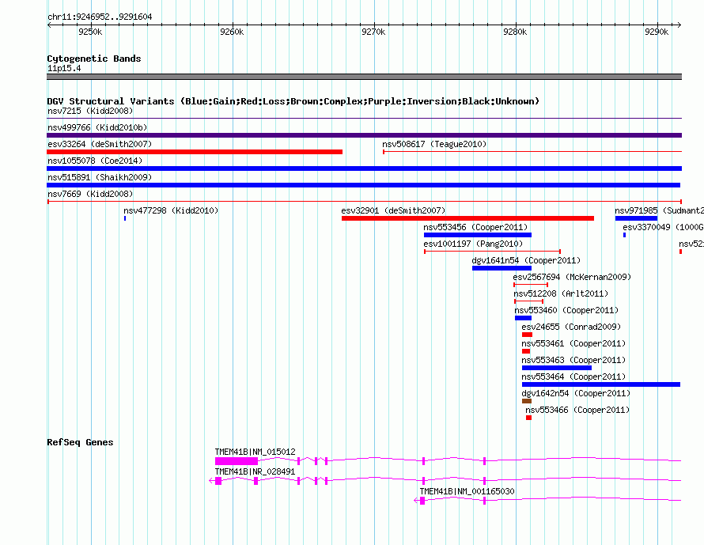Open transcript TMEM41B|NR_028491 label
704x545 pixels.
tap(255, 471)
